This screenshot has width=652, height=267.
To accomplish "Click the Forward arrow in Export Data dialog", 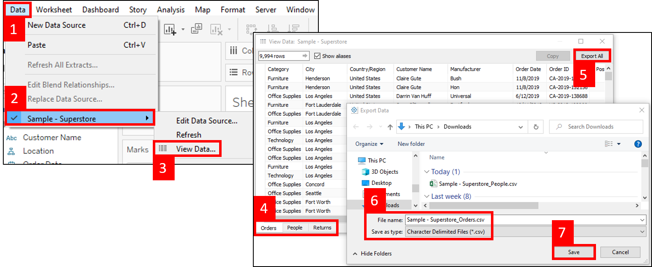I will click(369, 127).
